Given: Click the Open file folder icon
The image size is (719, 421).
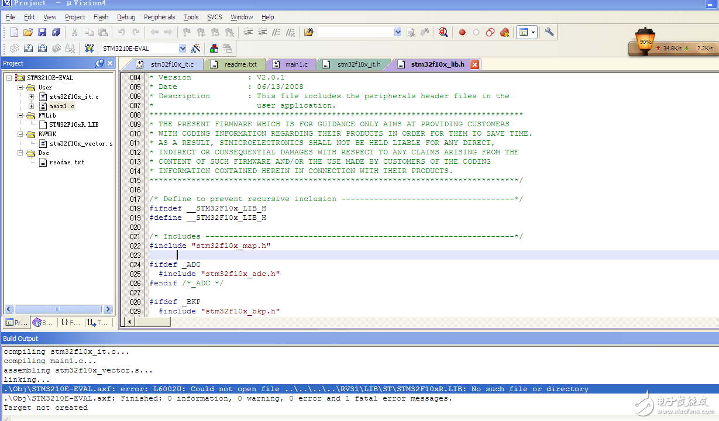Looking at the screenshot, I should (x=27, y=33).
